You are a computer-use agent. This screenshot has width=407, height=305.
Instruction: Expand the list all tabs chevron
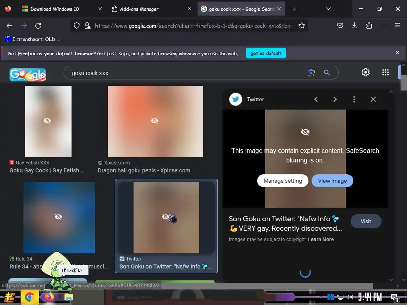point(328,9)
